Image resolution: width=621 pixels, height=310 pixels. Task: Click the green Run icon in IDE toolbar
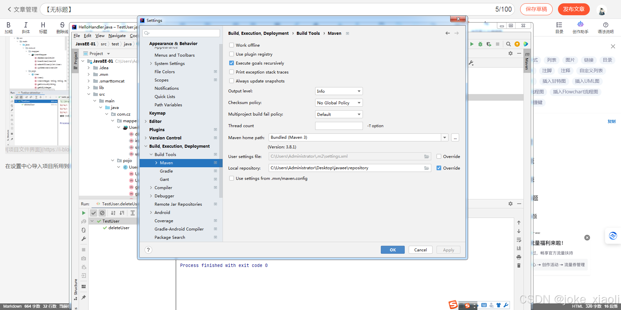pos(472,44)
